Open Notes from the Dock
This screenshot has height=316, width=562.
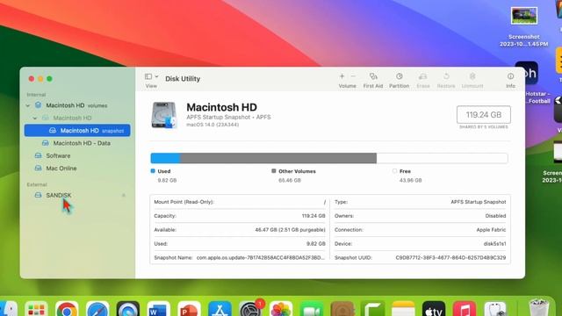click(403, 310)
